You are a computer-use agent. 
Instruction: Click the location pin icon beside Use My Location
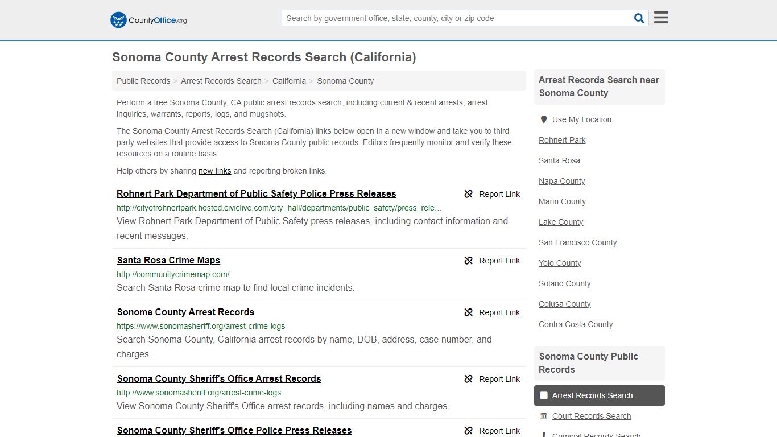[544, 119]
